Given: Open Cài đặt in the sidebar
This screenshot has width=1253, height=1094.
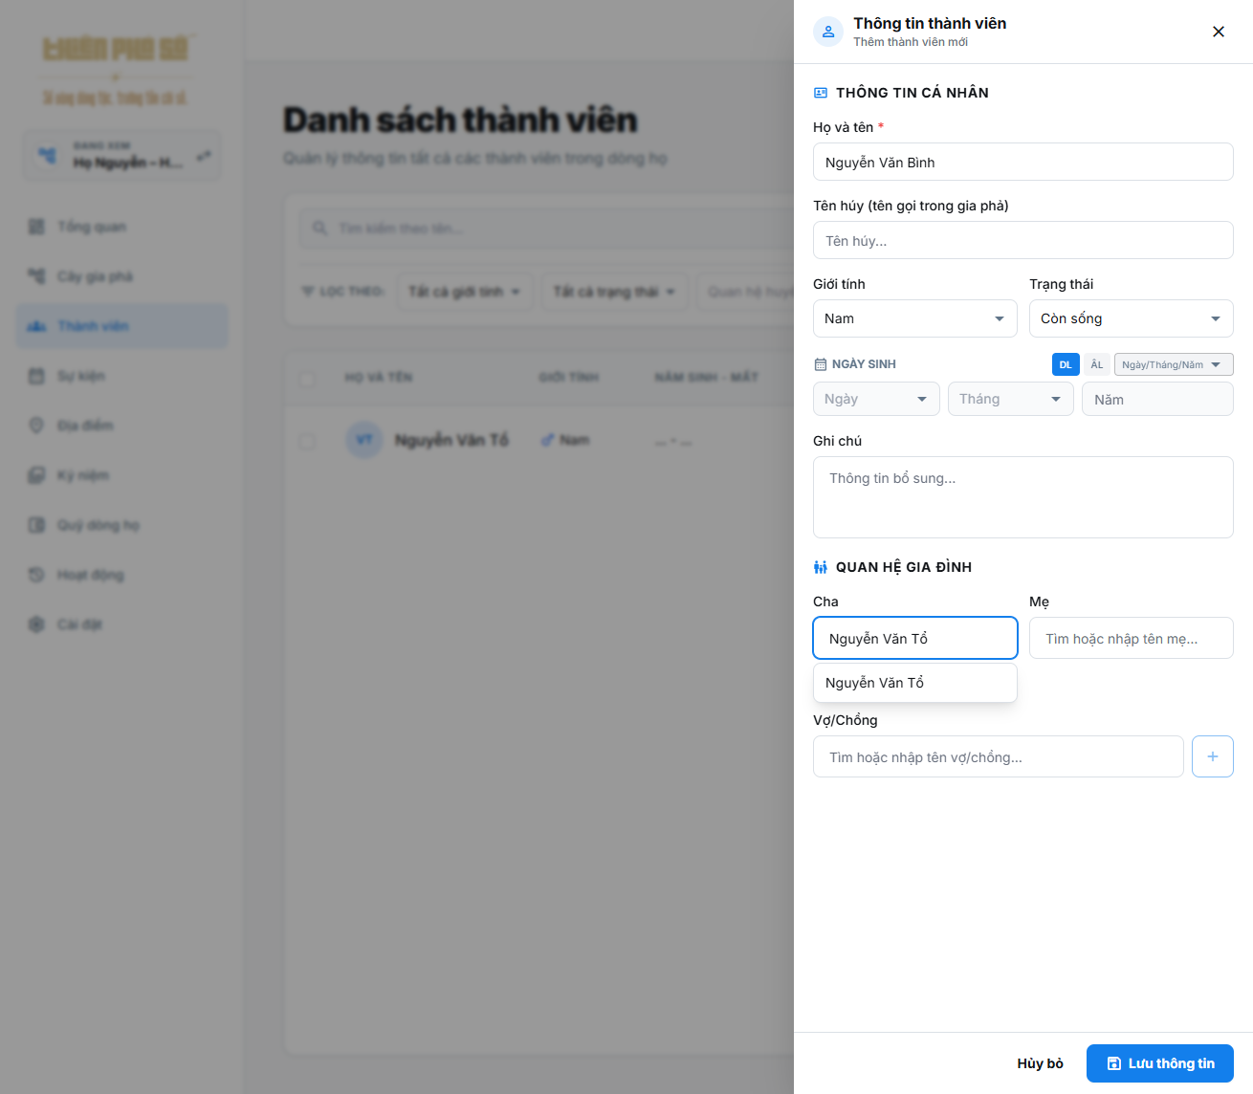Looking at the screenshot, I should click(x=122, y=624).
